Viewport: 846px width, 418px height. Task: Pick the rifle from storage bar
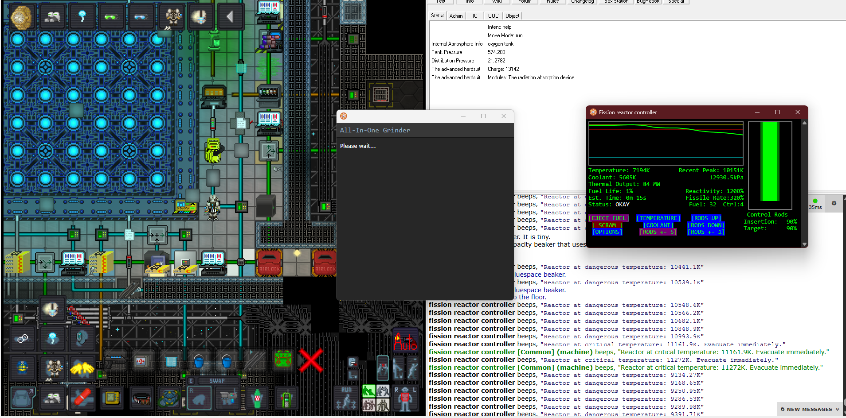click(x=114, y=361)
